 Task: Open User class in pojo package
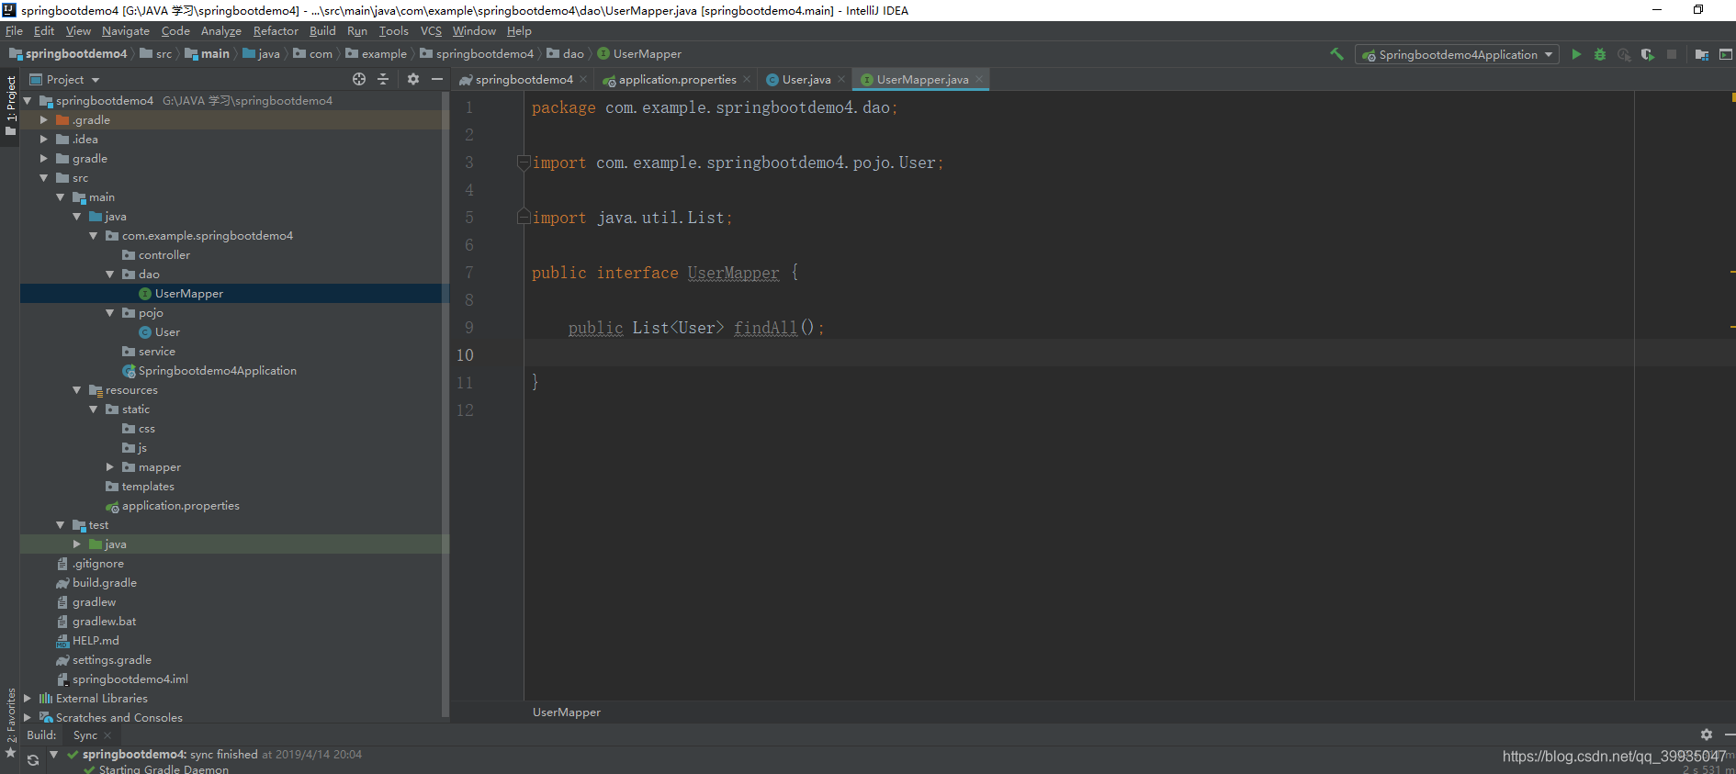coord(167,332)
